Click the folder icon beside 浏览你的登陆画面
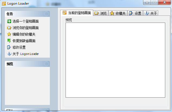The width and height of the screenshot is (172, 112). click(9, 28)
